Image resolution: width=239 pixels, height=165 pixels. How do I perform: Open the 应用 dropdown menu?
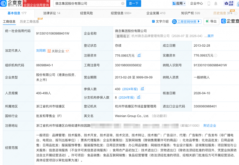179,4
